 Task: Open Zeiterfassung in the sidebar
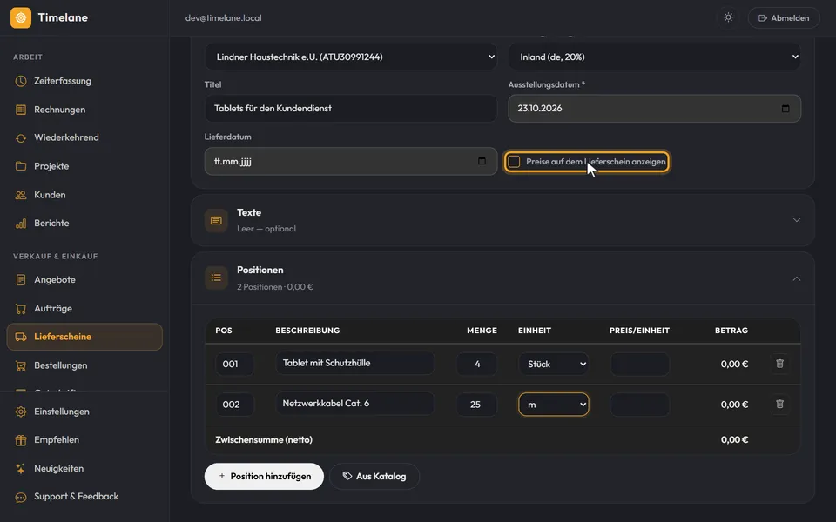click(84, 81)
